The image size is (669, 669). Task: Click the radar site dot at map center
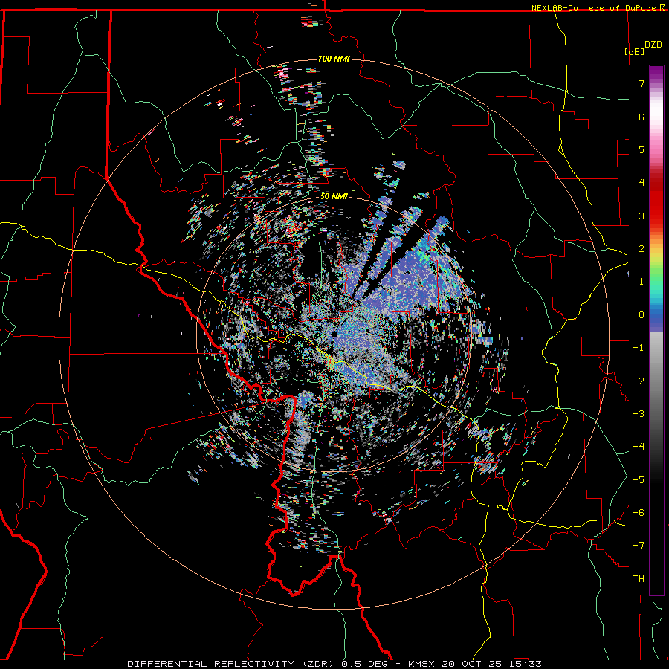pos(334,334)
